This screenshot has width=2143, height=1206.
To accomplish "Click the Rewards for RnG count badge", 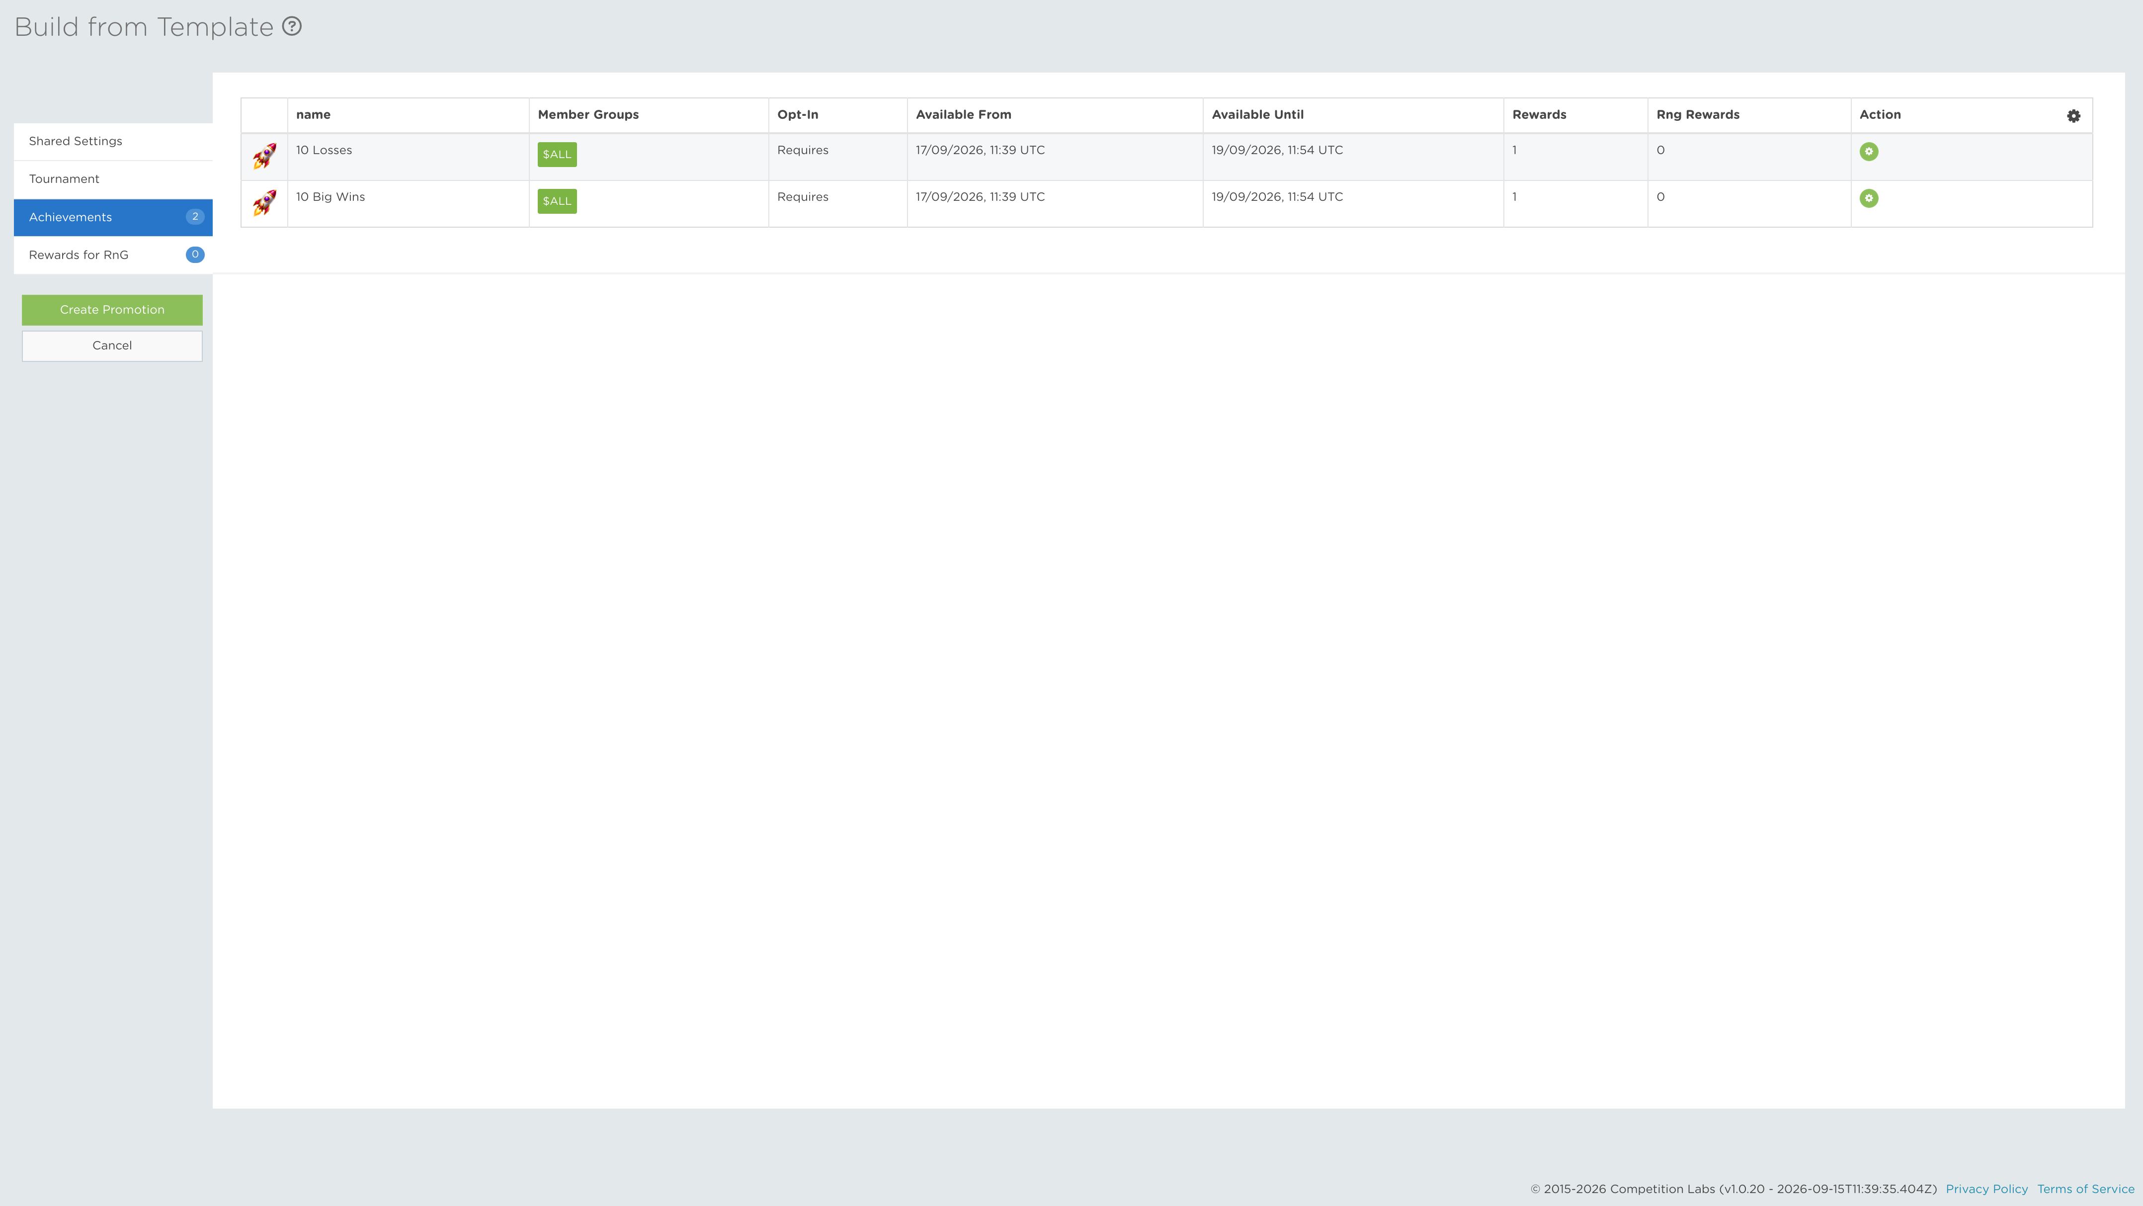I will (195, 255).
